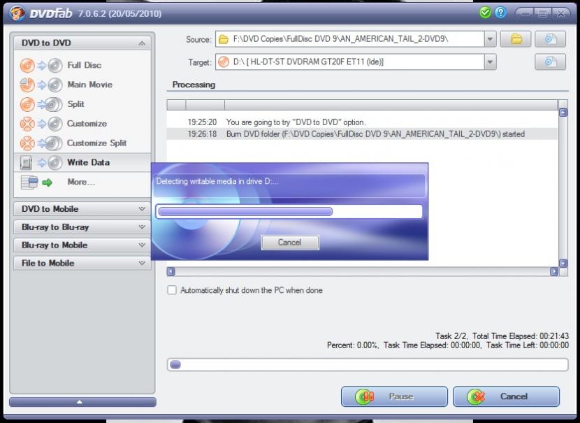
Task: Cancel the media detection dialog
Action: click(x=290, y=243)
